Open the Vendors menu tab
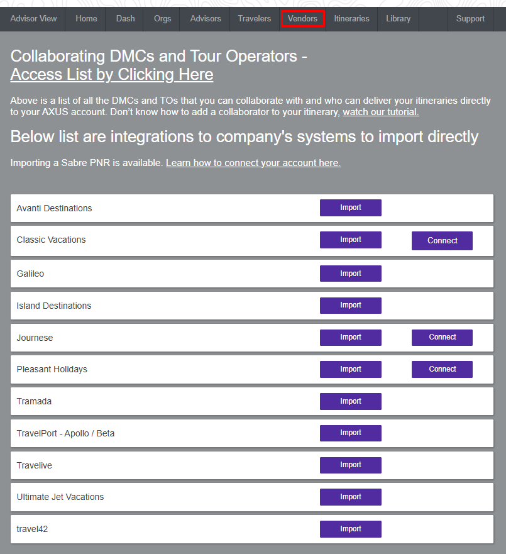This screenshot has height=554, width=506. (x=302, y=19)
